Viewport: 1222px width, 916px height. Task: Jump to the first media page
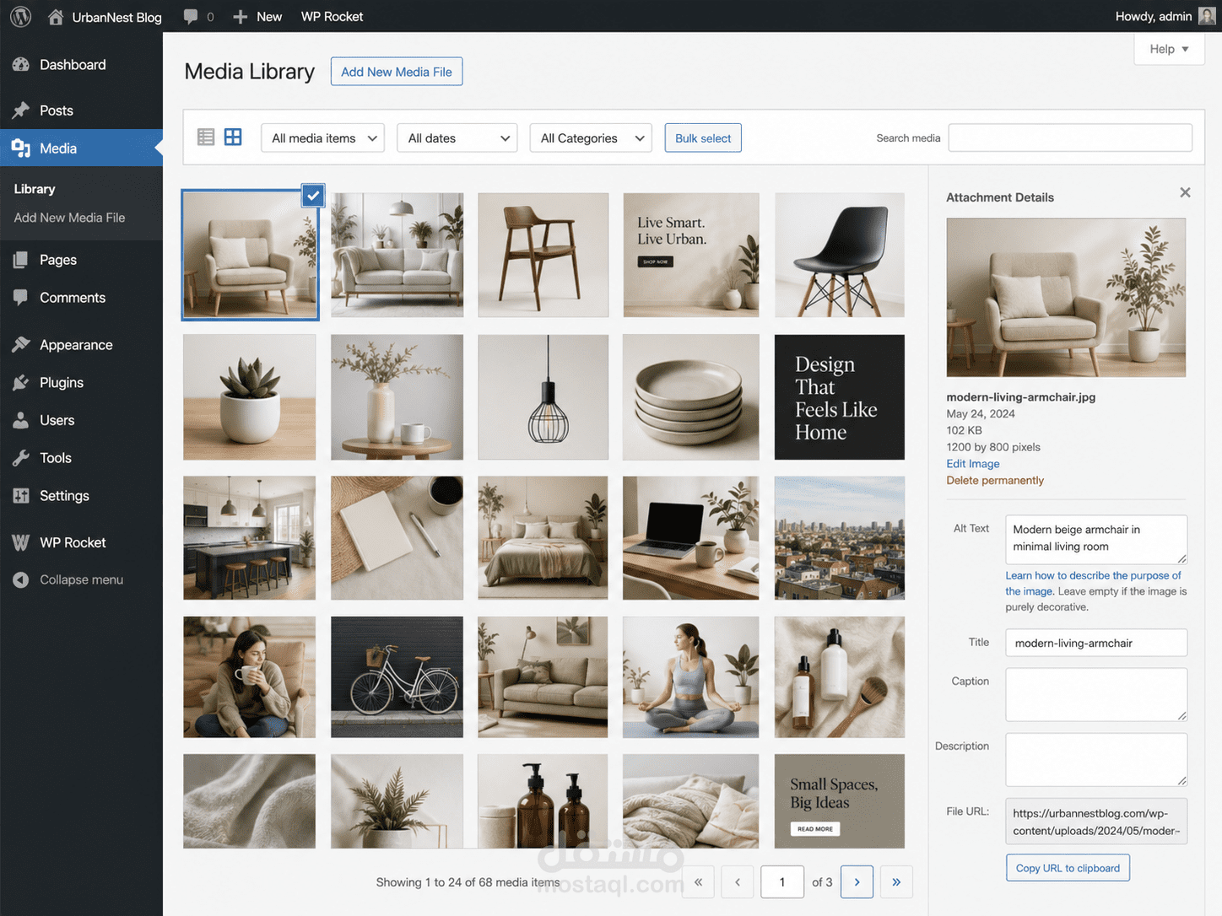(x=698, y=881)
